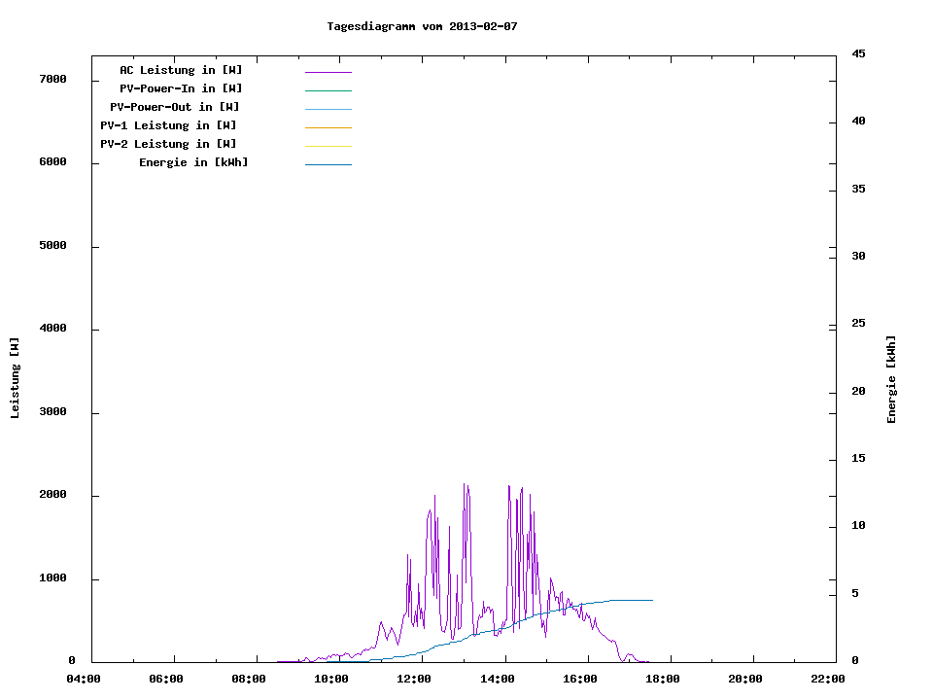Click the 5000 tick label on power axis

52,246
